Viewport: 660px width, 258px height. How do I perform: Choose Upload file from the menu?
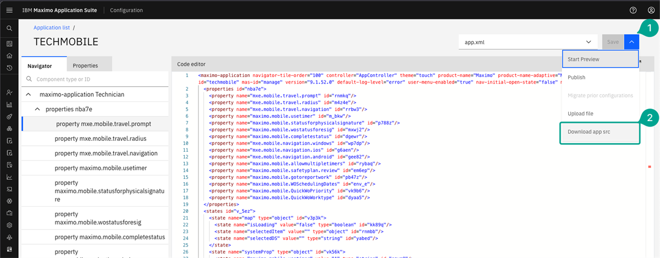pos(601,113)
